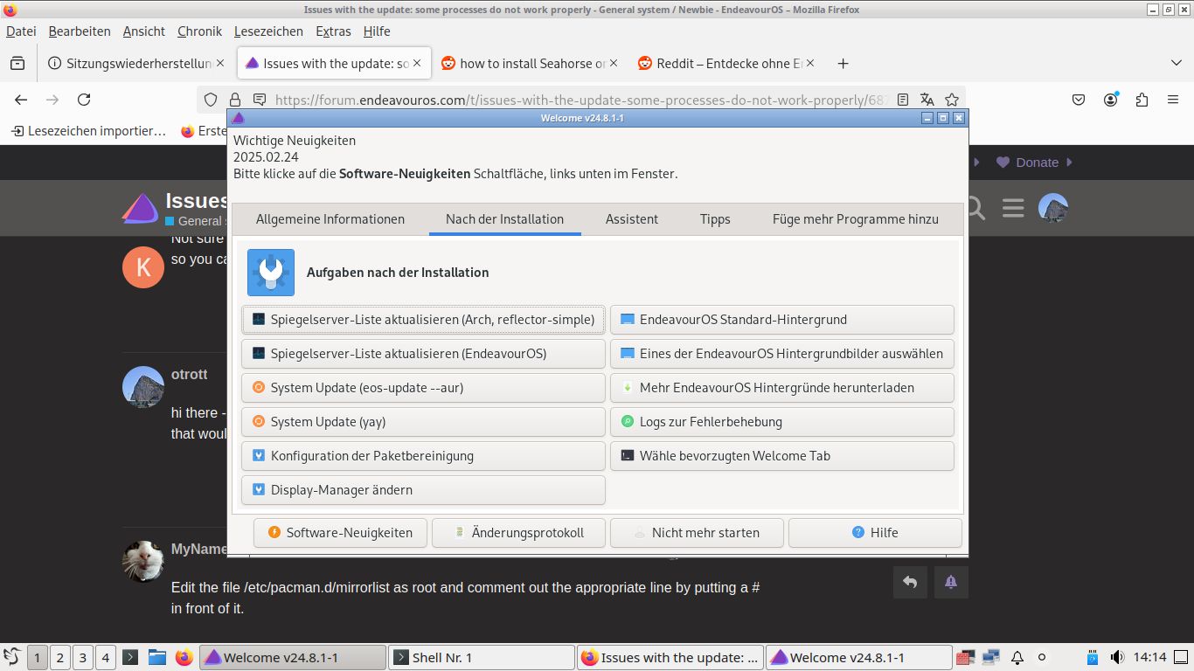Click Wähle bevorzugten Welcome Tab
1194x671 pixels.
point(782,456)
